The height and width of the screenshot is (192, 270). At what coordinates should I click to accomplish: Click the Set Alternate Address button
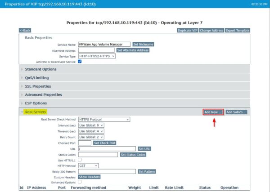[133, 50]
